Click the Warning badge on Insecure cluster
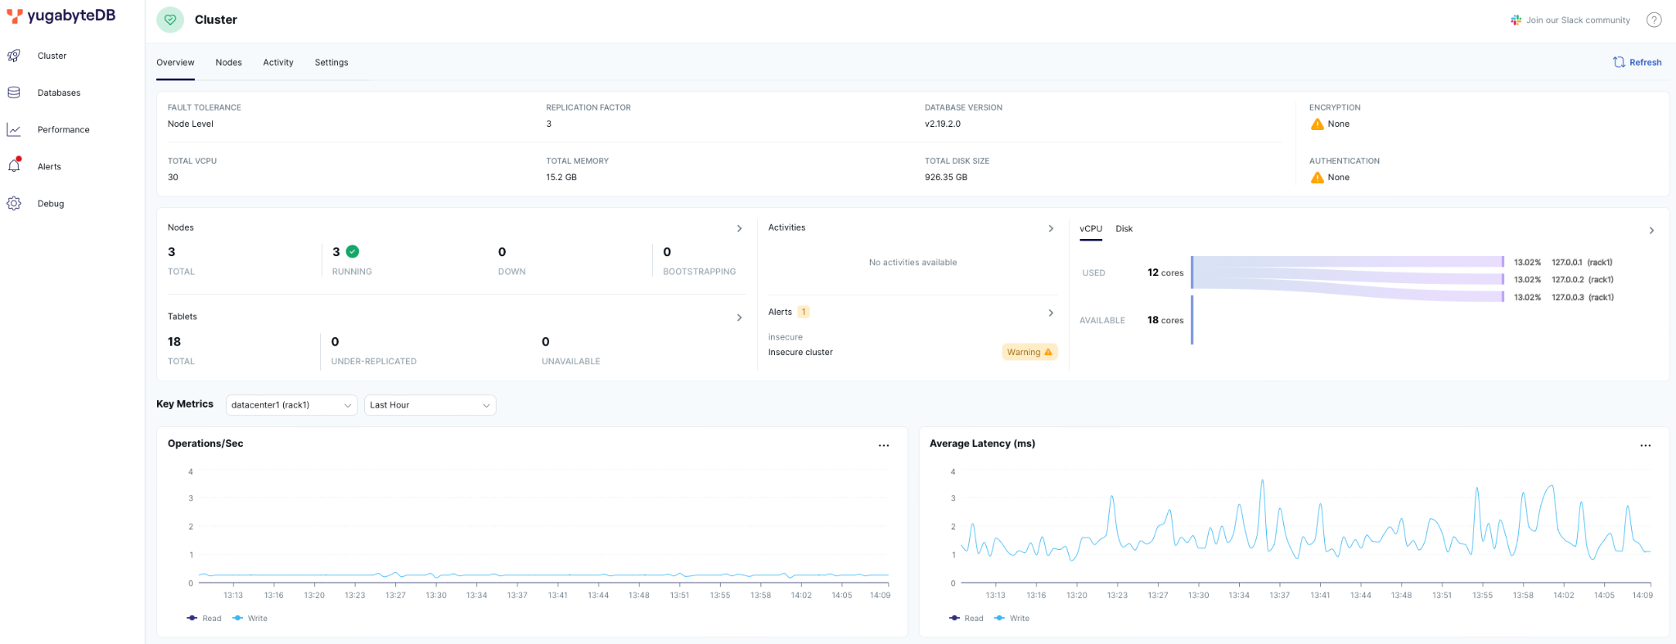Screen dimensions: 1676x644 tap(1029, 352)
